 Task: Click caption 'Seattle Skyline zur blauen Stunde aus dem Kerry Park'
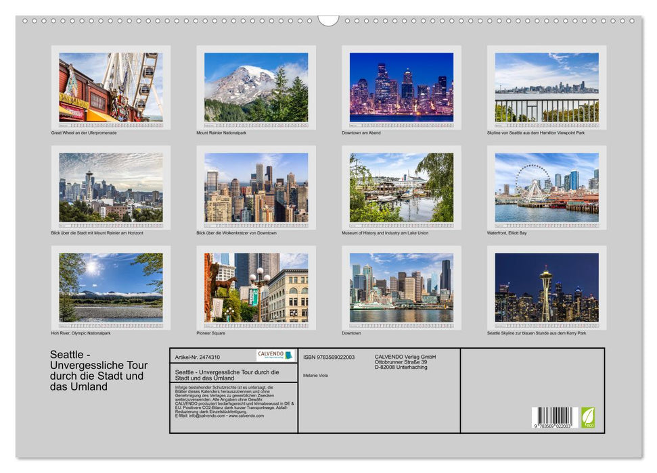click(x=537, y=333)
